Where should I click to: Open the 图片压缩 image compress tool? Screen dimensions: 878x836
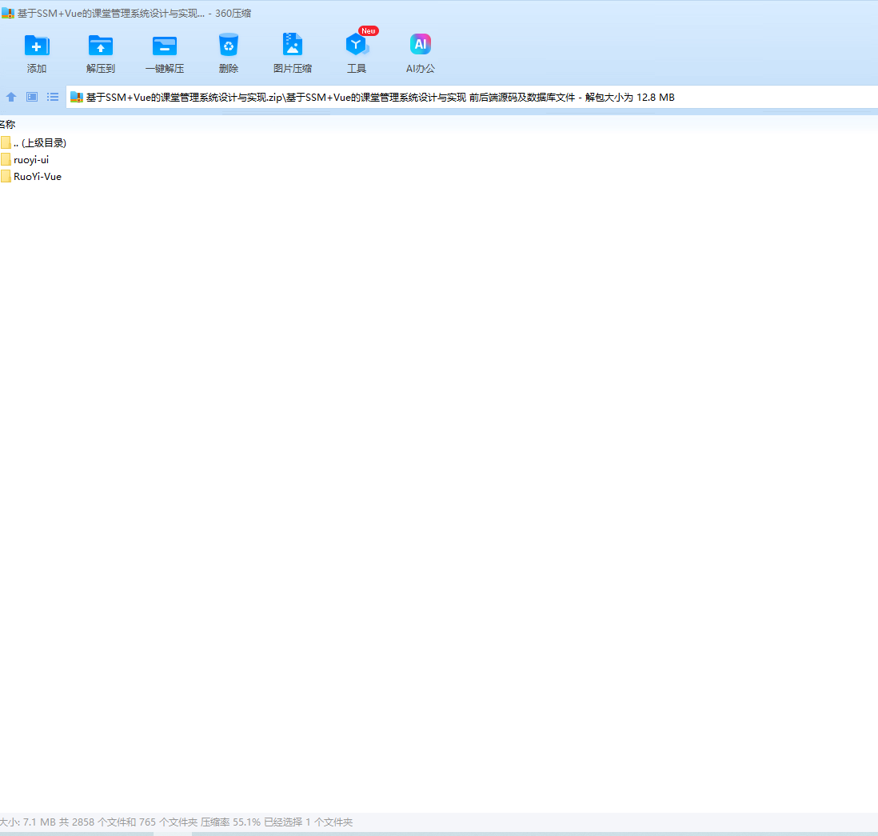pyautogui.click(x=293, y=46)
